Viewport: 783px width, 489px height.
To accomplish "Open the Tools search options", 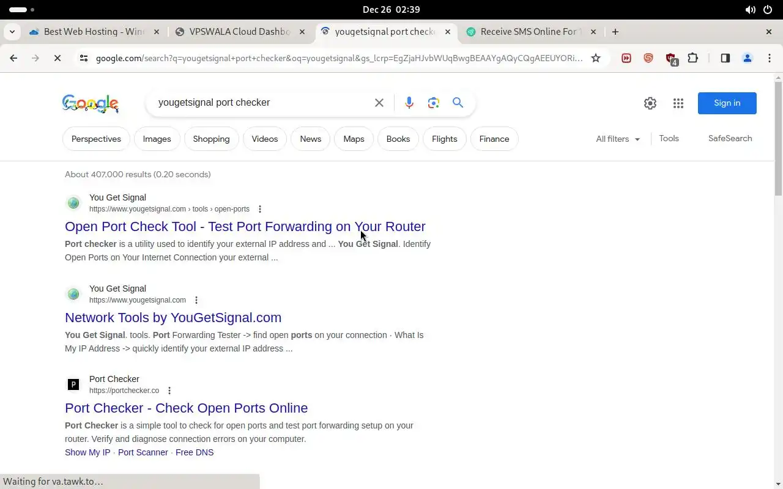I will click(x=669, y=138).
